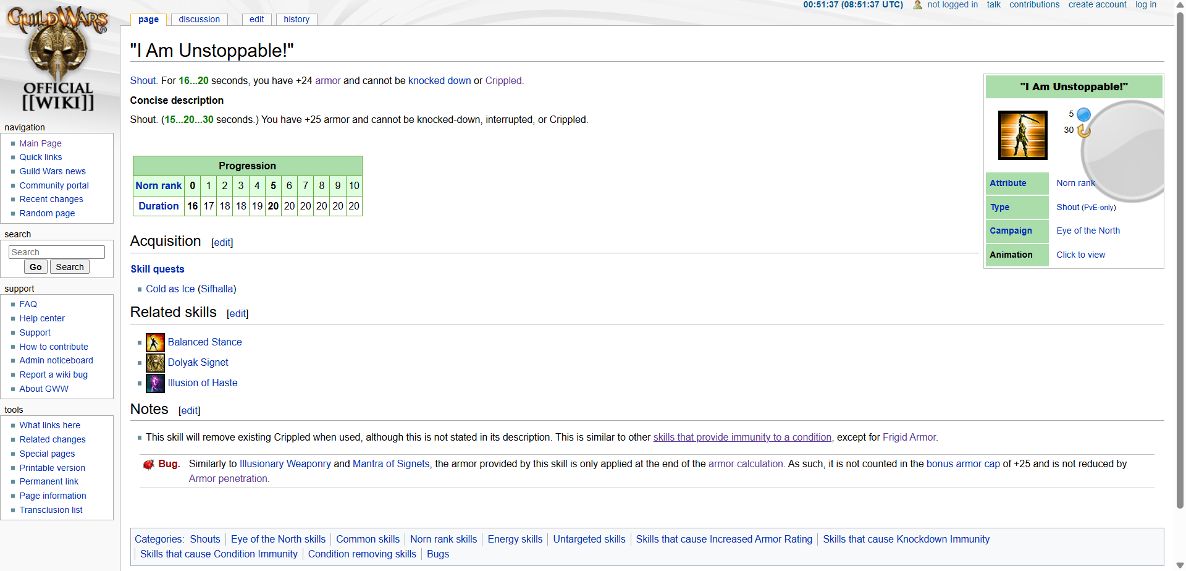Click the Go button
The width and height of the screenshot is (1186, 571).
click(36, 267)
